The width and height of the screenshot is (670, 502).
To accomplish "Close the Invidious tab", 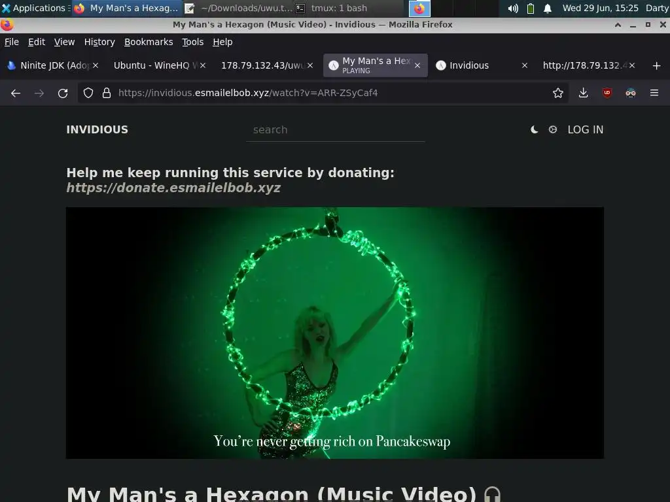I will tap(525, 65).
